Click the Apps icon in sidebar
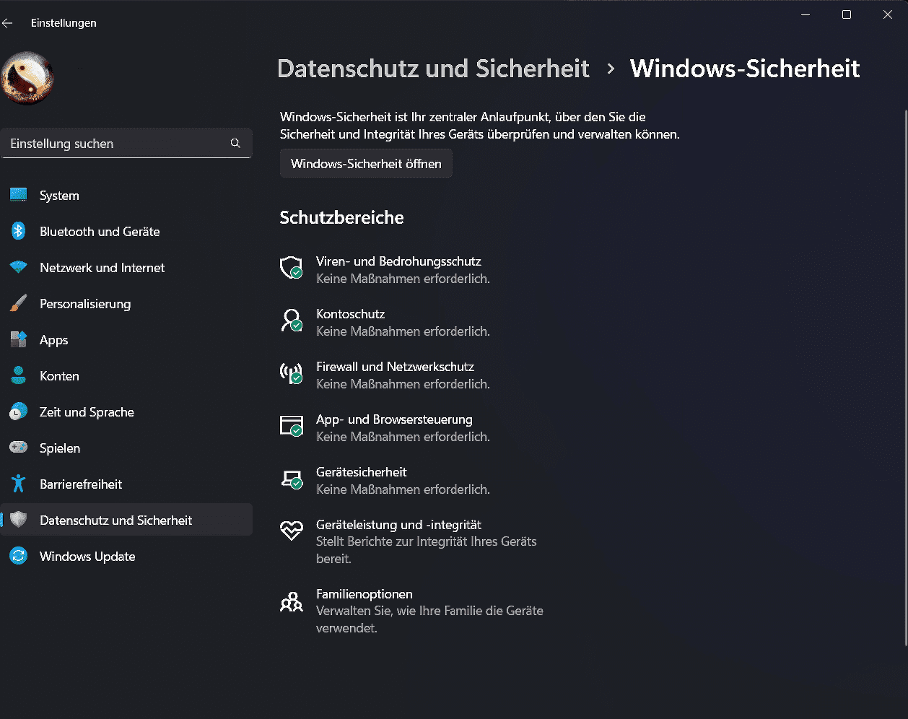This screenshot has height=719, width=908. (x=18, y=339)
